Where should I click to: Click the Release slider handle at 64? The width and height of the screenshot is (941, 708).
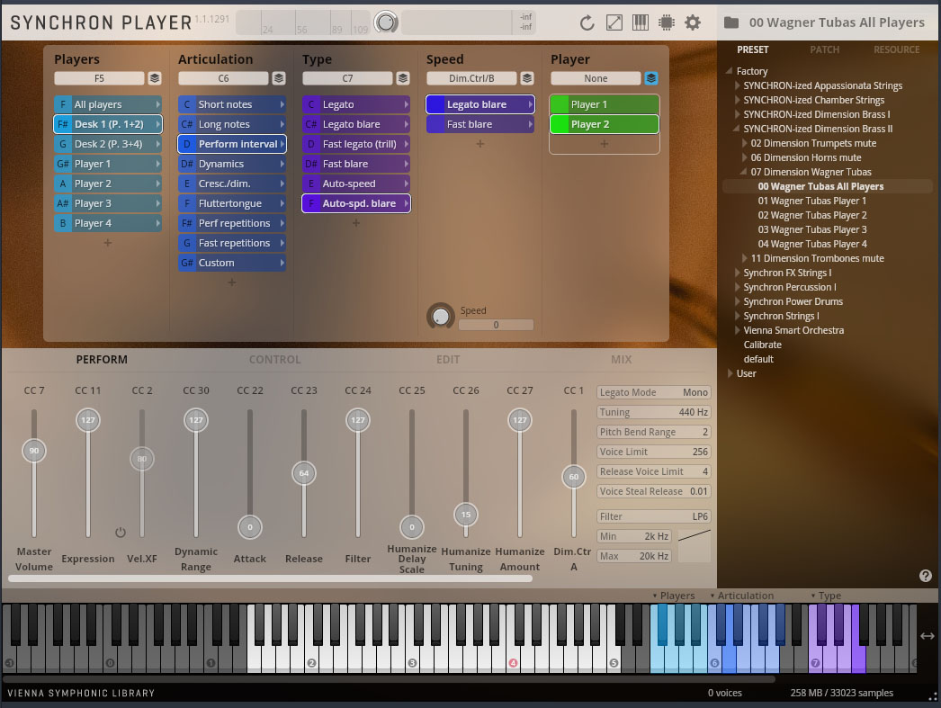point(304,473)
